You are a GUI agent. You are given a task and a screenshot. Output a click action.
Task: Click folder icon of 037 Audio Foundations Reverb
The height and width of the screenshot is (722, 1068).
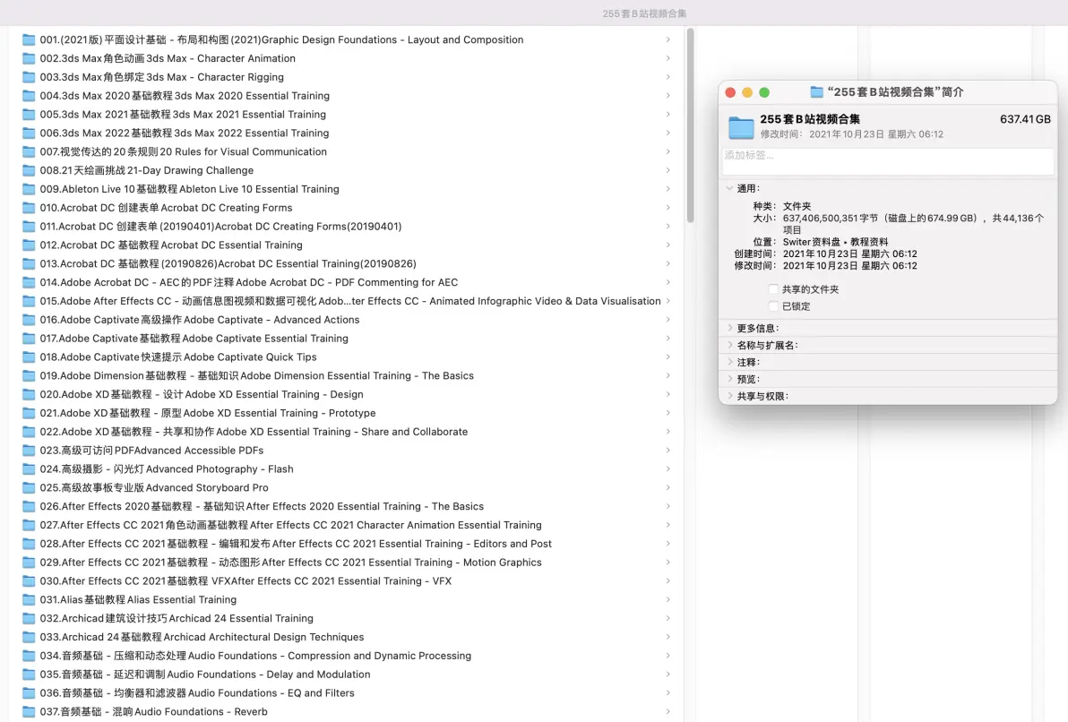pos(29,712)
